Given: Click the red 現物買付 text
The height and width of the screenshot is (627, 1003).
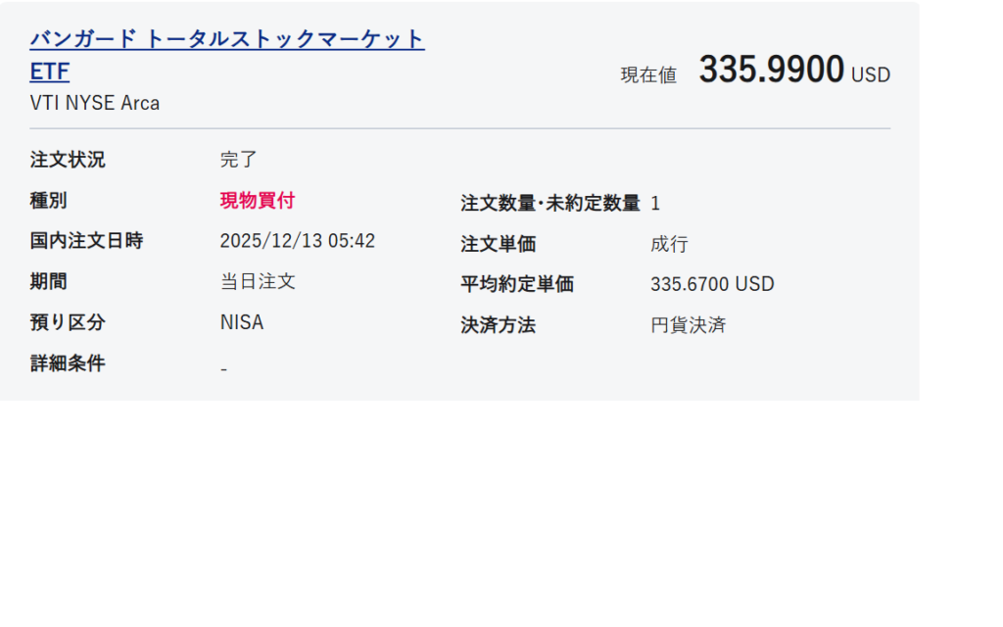Looking at the screenshot, I should pos(257,201).
